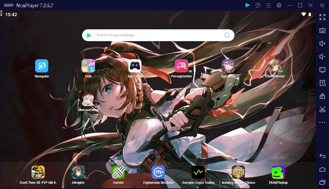Decrease volume using sidebar speaker minus
The image size is (329, 189).
point(322,56)
